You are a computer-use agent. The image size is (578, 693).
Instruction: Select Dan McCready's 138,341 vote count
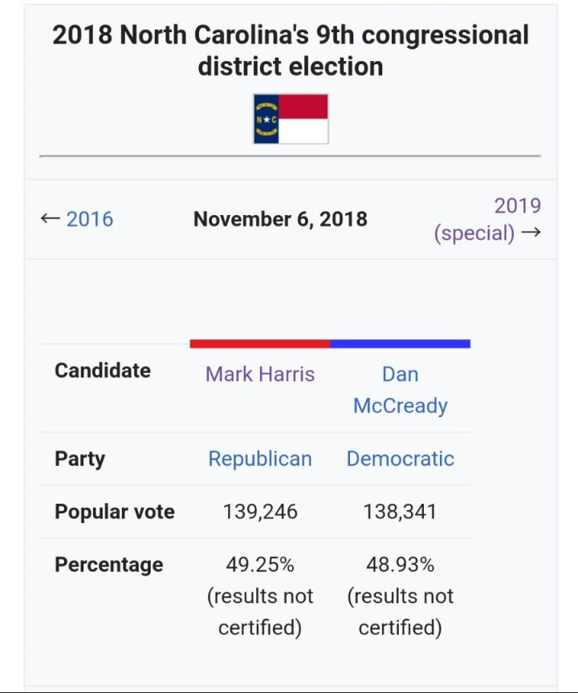400,512
